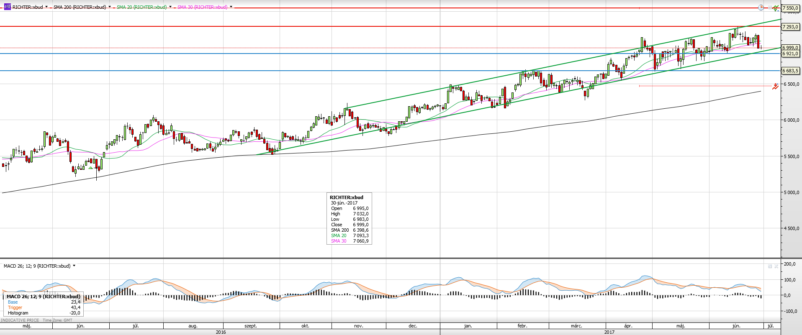Click the green SMA 20 7 093,3 tooltip row
This screenshot has width=802, height=335.
coord(350,235)
